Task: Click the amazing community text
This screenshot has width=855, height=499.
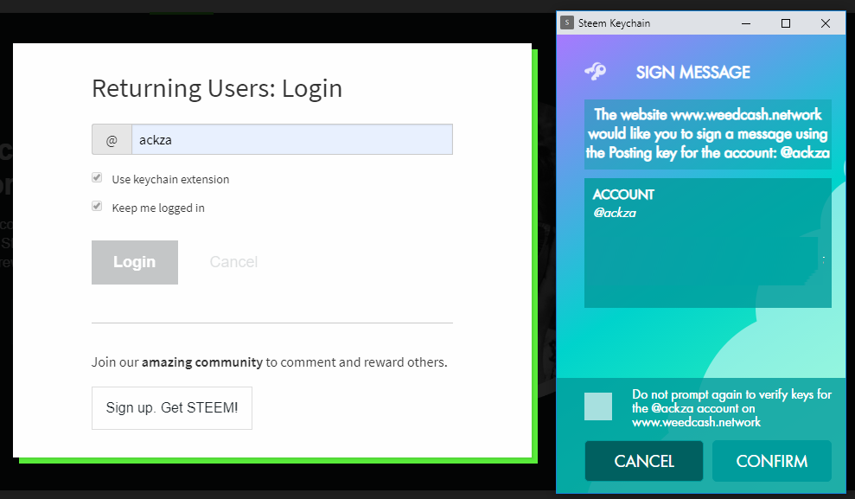Action: pyautogui.click(x=202, y=362)
